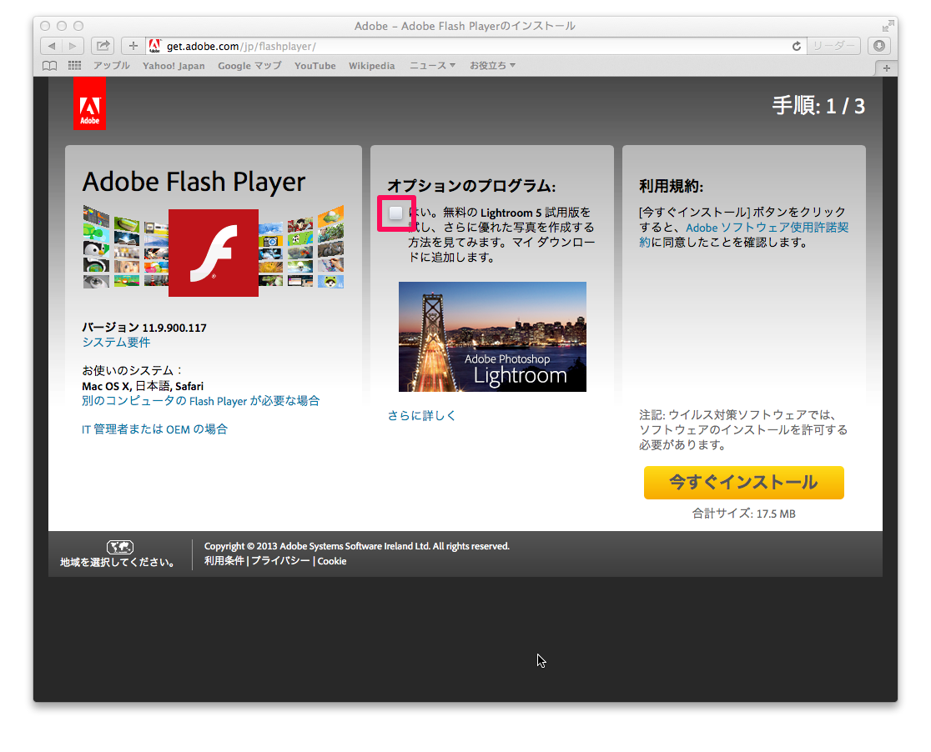Open Reading List book icon
Image resolution: width=931 pixels, height=752 pixels.
(51, 66)
